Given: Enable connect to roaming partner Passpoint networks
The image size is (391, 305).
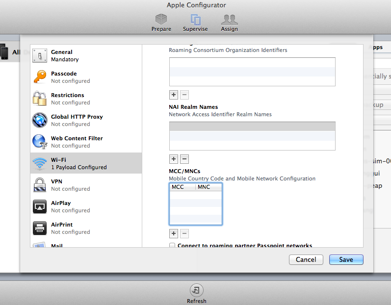Looking at the screenshot, I should 172,245.
